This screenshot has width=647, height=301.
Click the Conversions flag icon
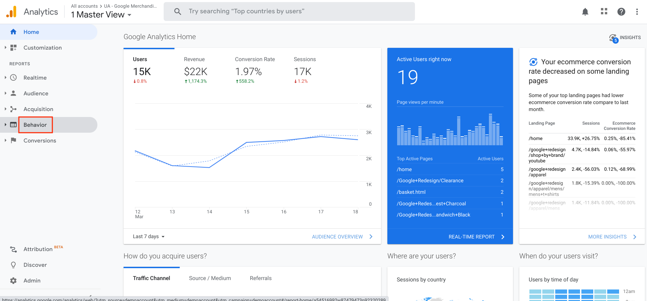[13, 140]
